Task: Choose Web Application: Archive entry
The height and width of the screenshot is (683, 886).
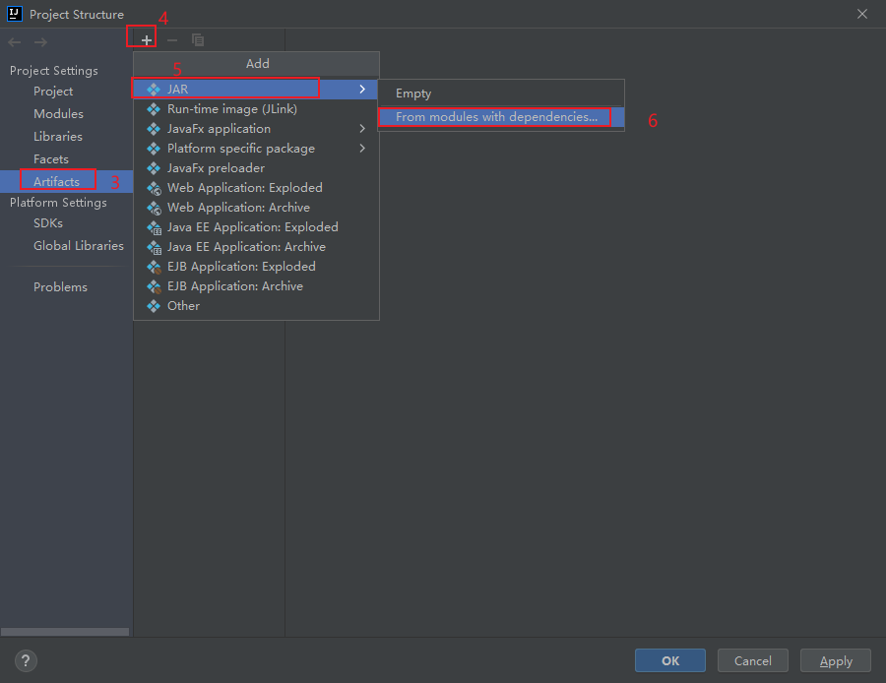Action: pos(255,208)
